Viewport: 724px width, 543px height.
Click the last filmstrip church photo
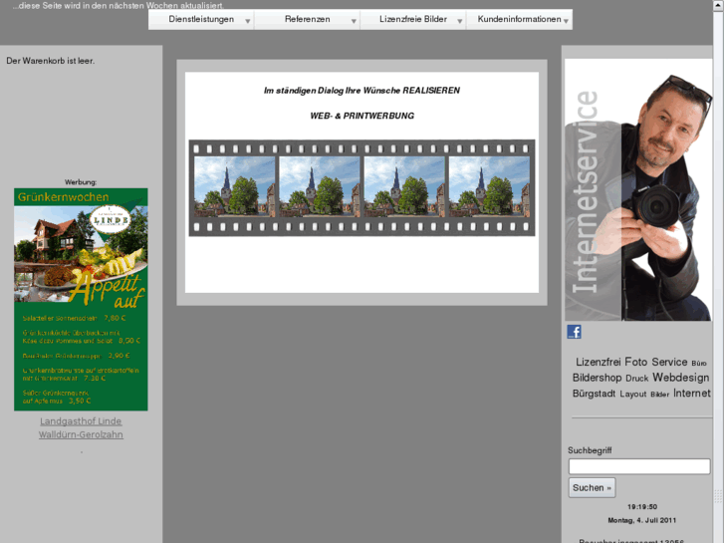pyautogui.click(x=489, y=186)
